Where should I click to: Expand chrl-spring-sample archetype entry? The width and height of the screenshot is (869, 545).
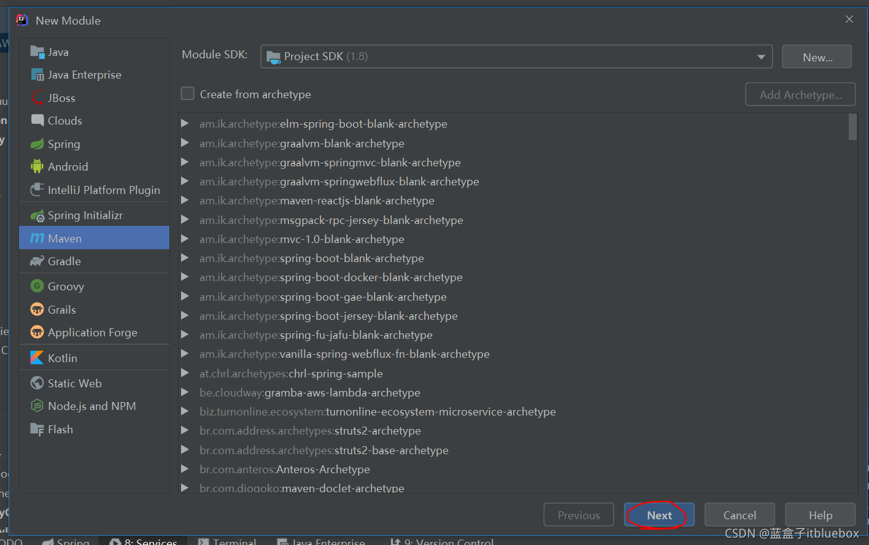click(x=185, y=373)
